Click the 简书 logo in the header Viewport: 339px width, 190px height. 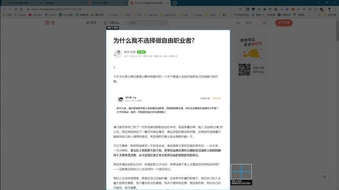(50, 23)
